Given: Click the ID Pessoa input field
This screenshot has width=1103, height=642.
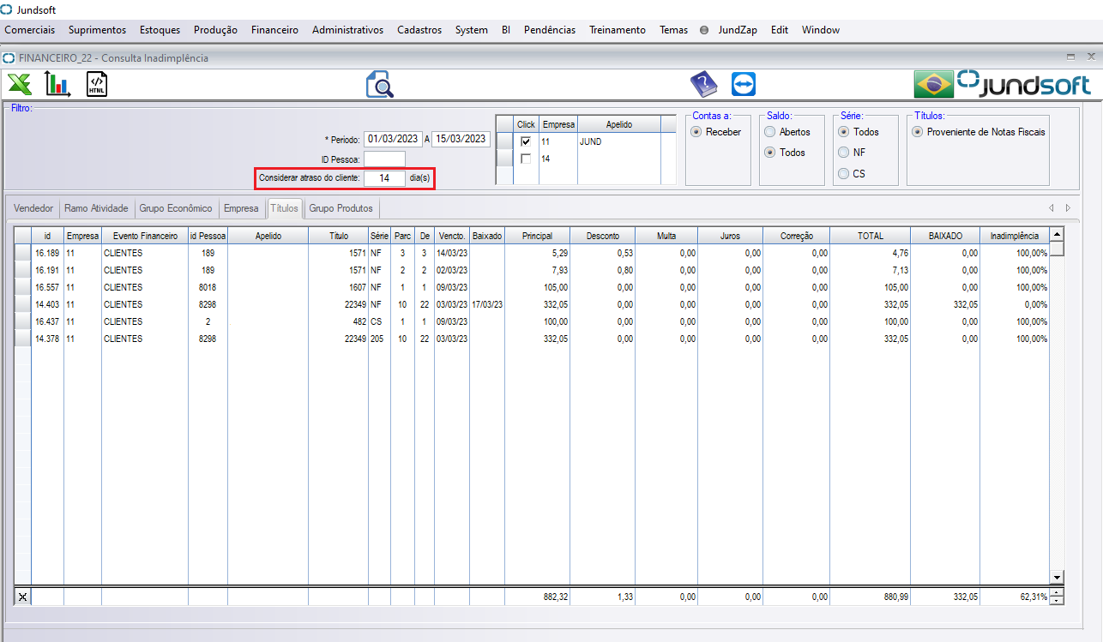Looking at the screenshot, I should (384, 159).
